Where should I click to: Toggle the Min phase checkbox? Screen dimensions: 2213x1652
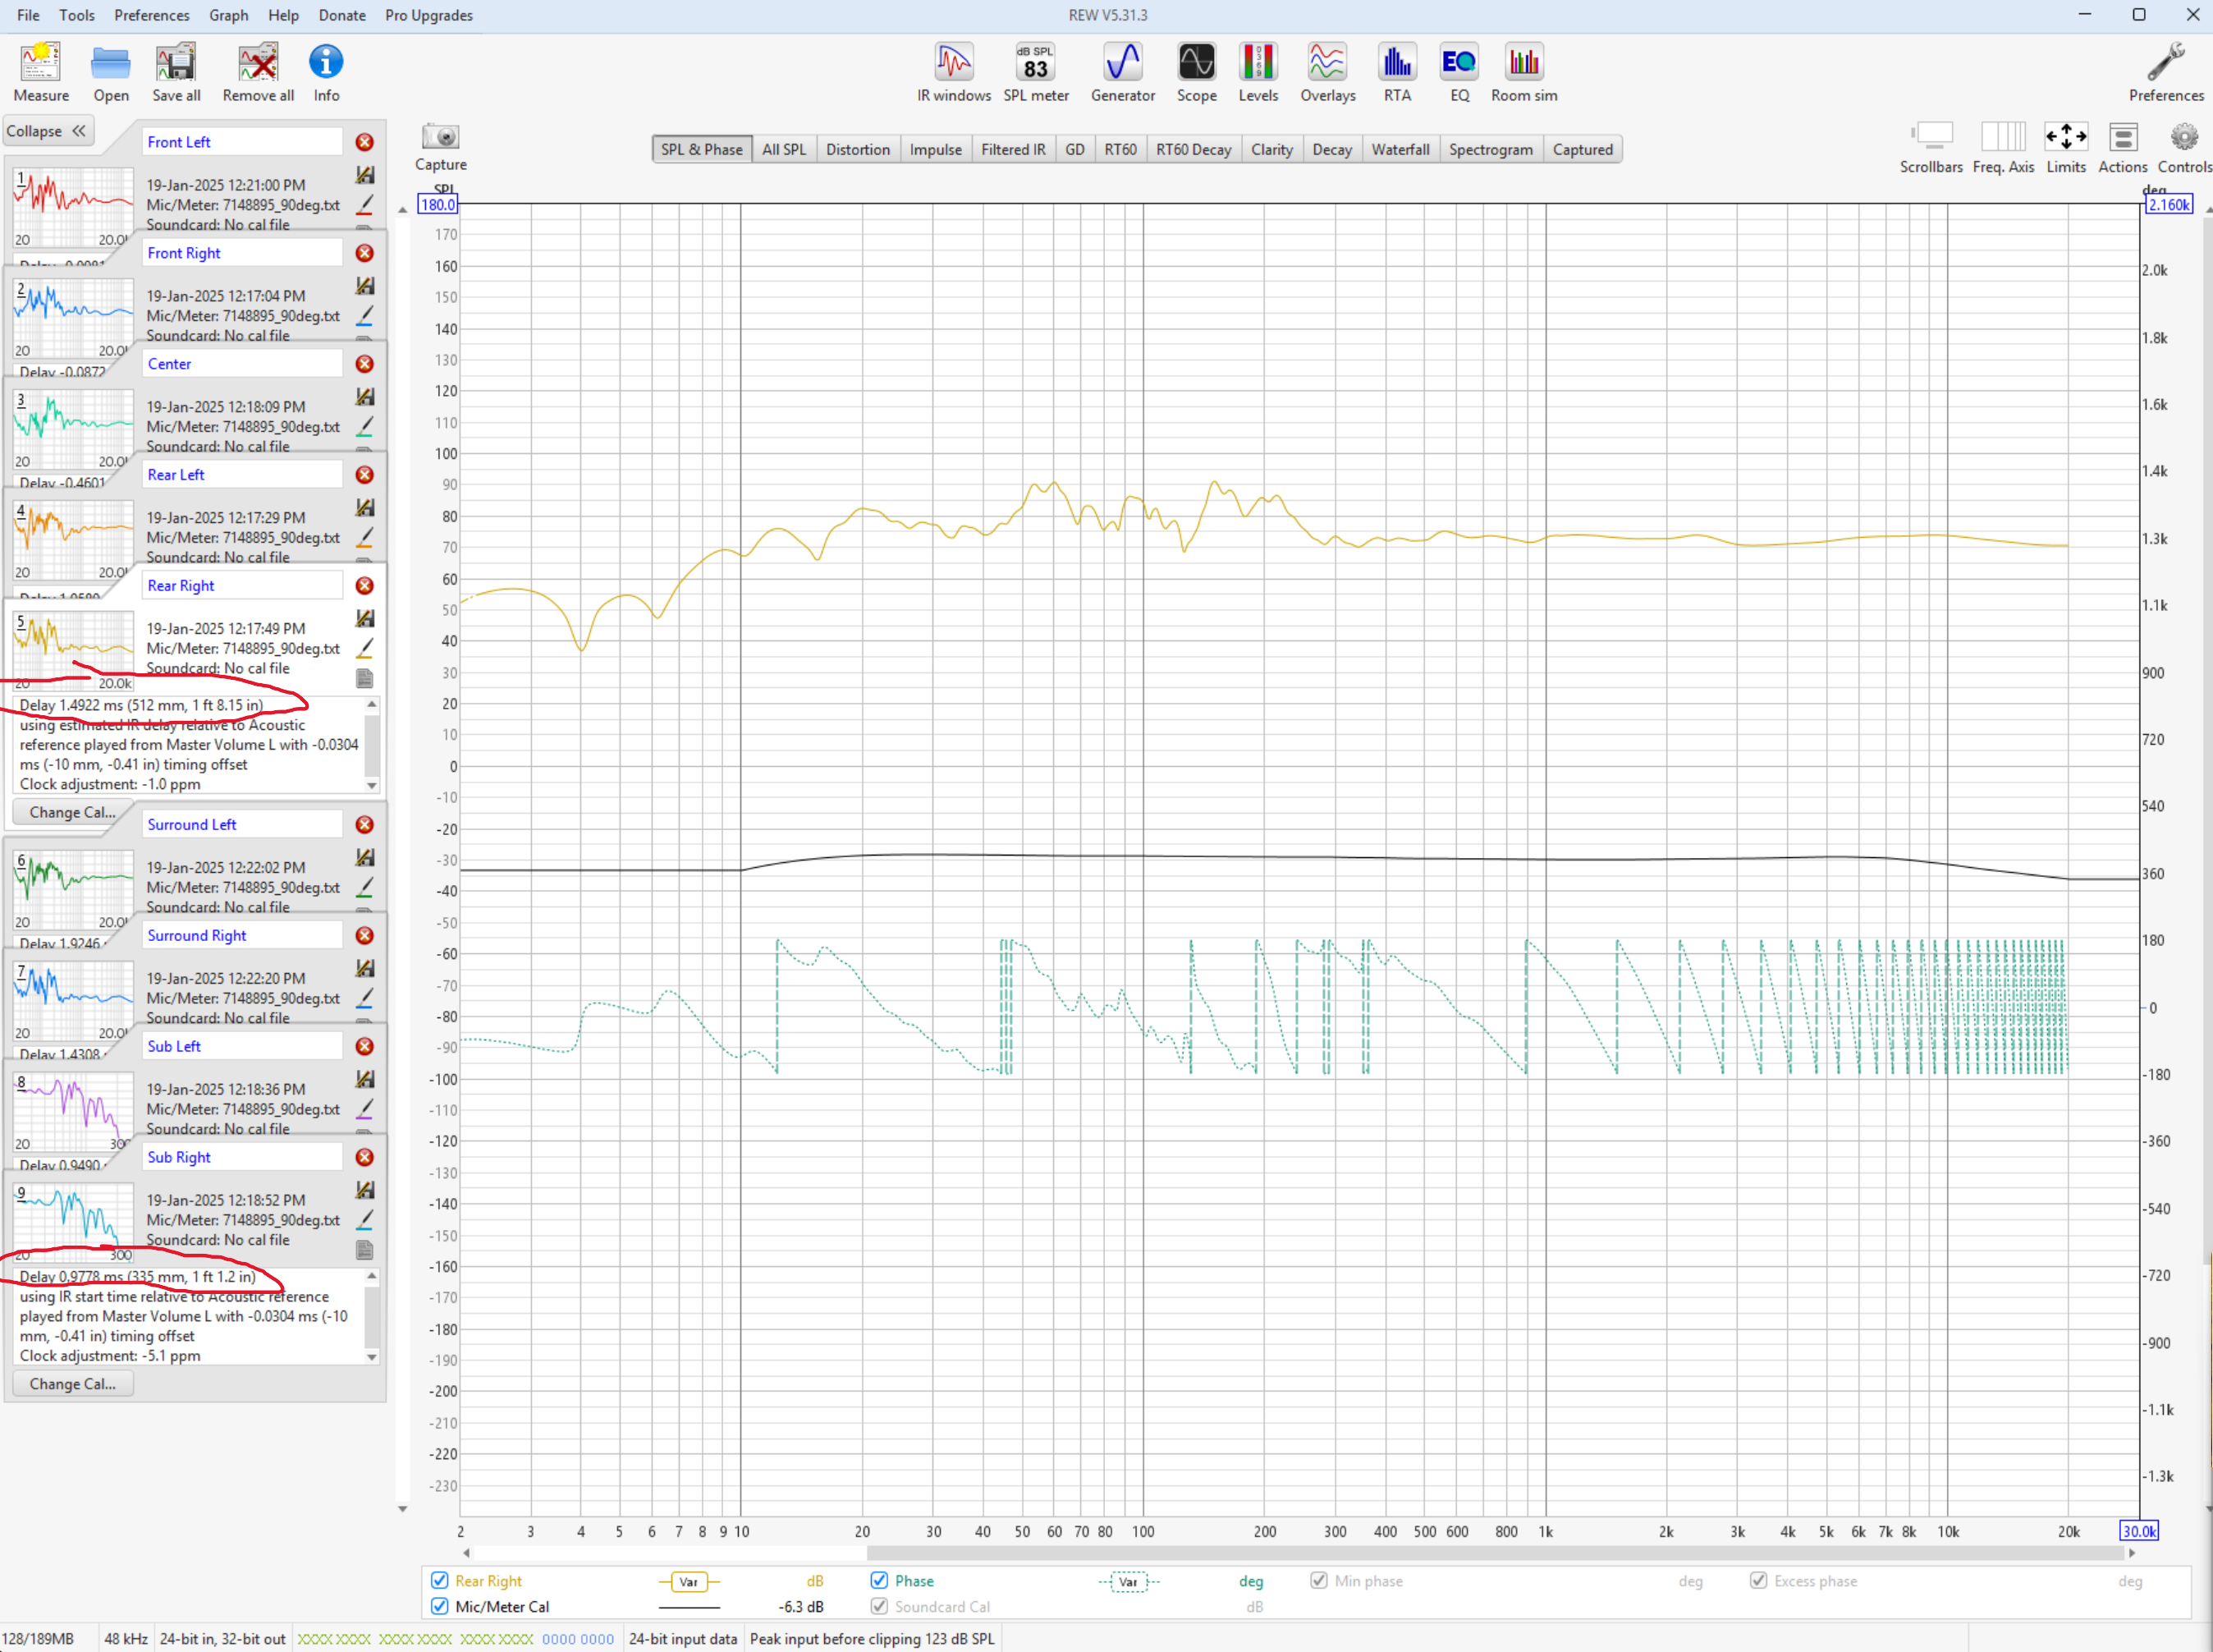click(1318, 1580)
